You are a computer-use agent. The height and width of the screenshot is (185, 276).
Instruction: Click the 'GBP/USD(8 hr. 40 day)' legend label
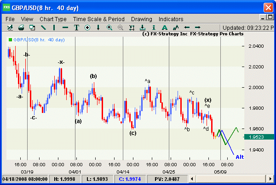point(39,39)
